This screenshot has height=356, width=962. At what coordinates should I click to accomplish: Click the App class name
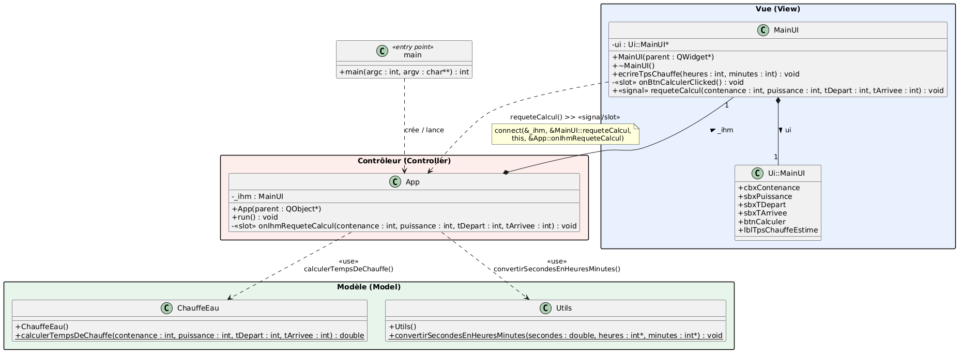coord(413,182)
